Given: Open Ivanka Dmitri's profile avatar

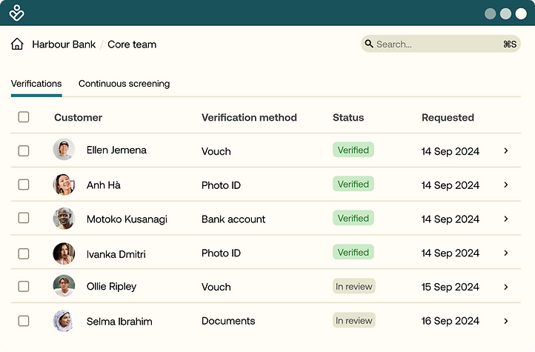Looking at the screenshot, I should 64,253.
